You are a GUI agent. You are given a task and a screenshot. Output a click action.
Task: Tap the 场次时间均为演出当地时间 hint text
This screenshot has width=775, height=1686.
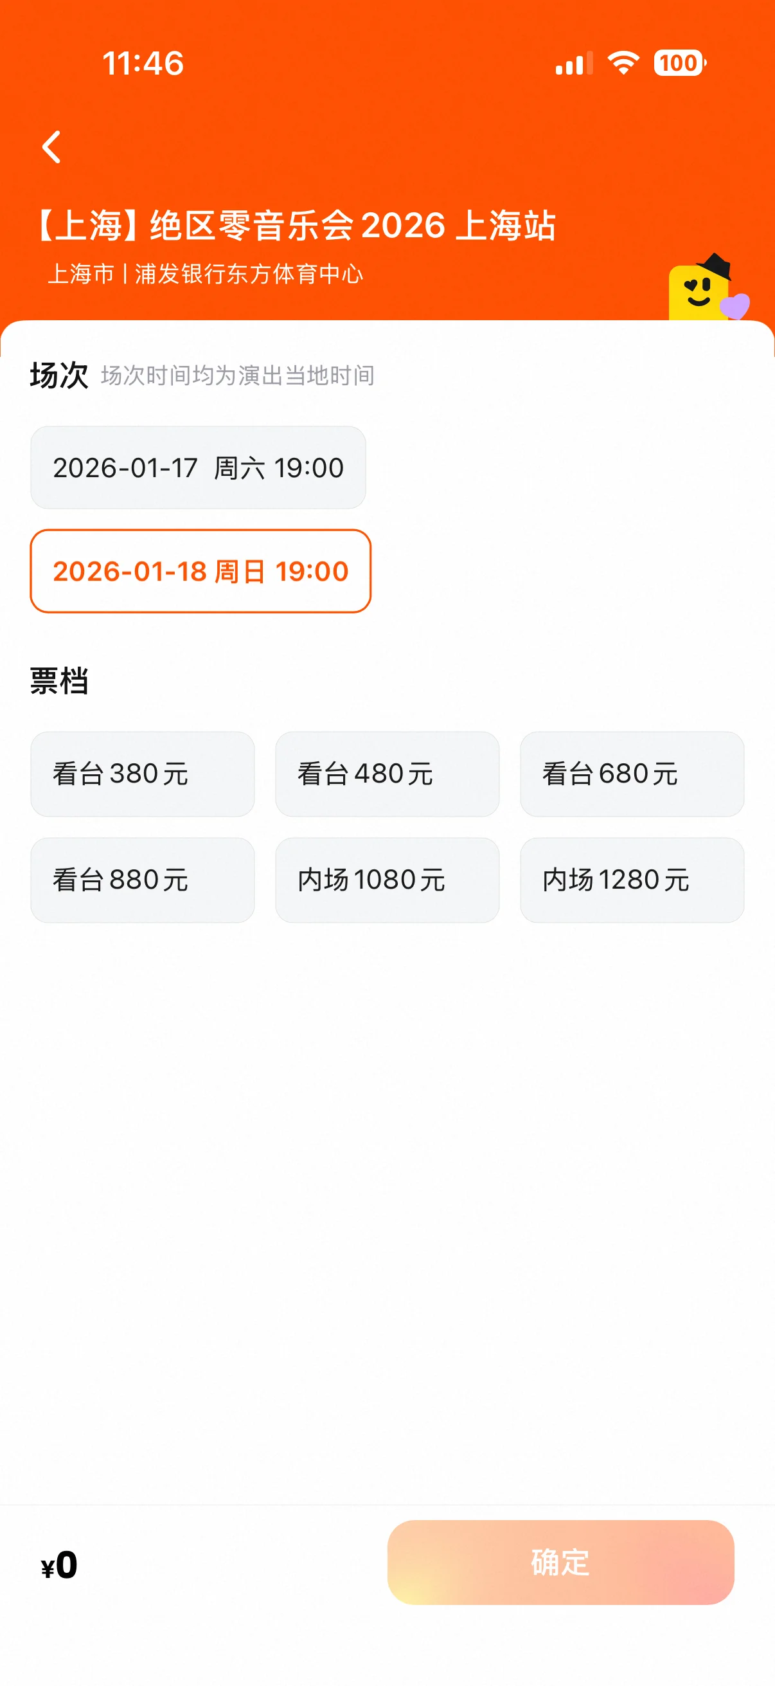[x=237, y=376]
